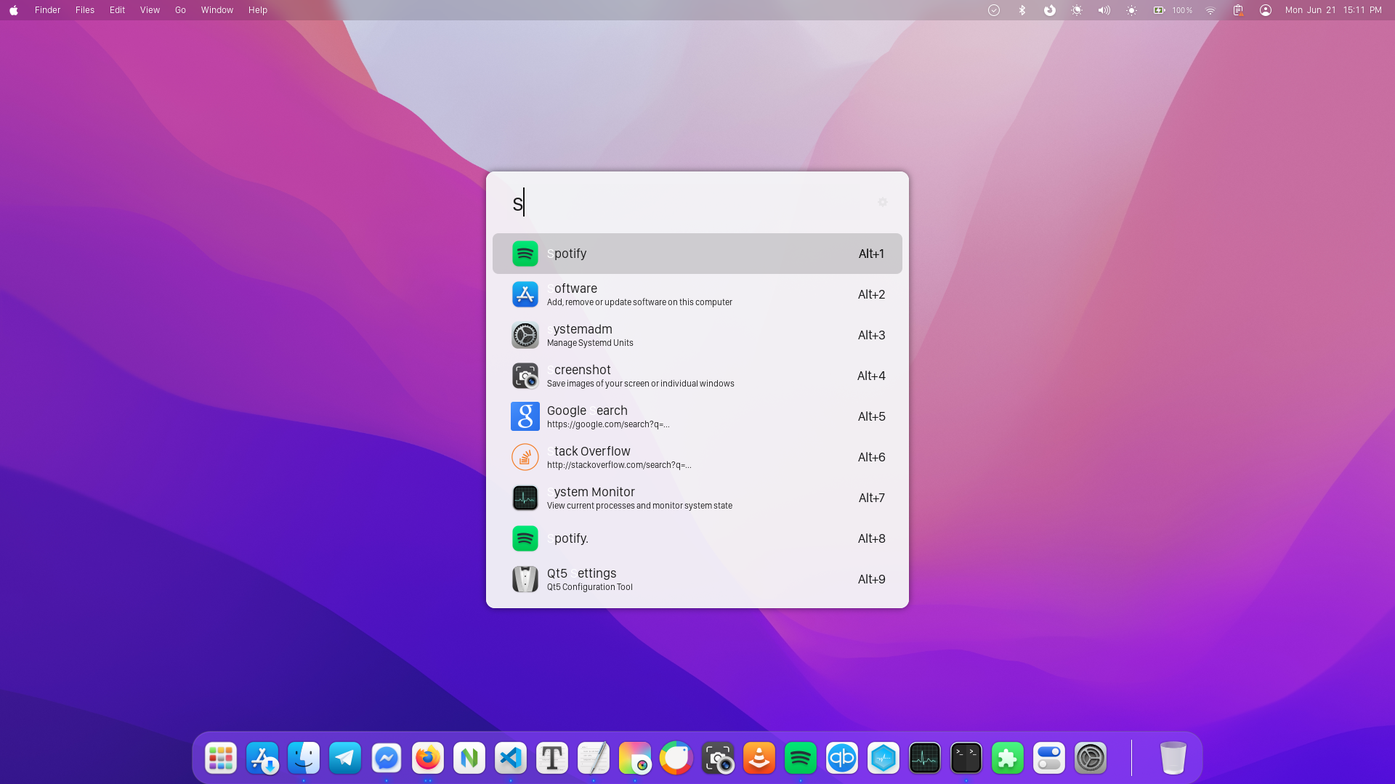Open Screenshot tool from the dock

tap(718, 759)
